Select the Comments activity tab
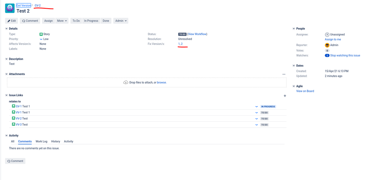378x180 pixels. tap(25, 141)
